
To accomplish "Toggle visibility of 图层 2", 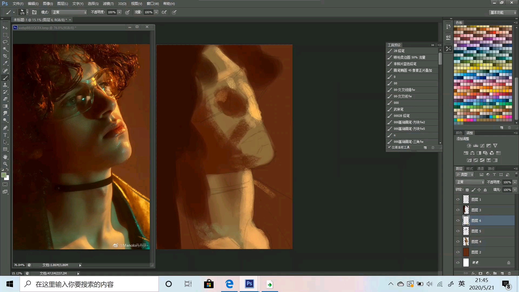I will 458,252.
